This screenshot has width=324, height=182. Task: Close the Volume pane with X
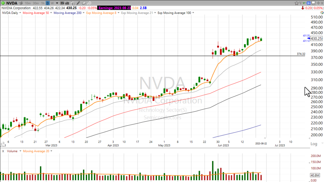2,151
